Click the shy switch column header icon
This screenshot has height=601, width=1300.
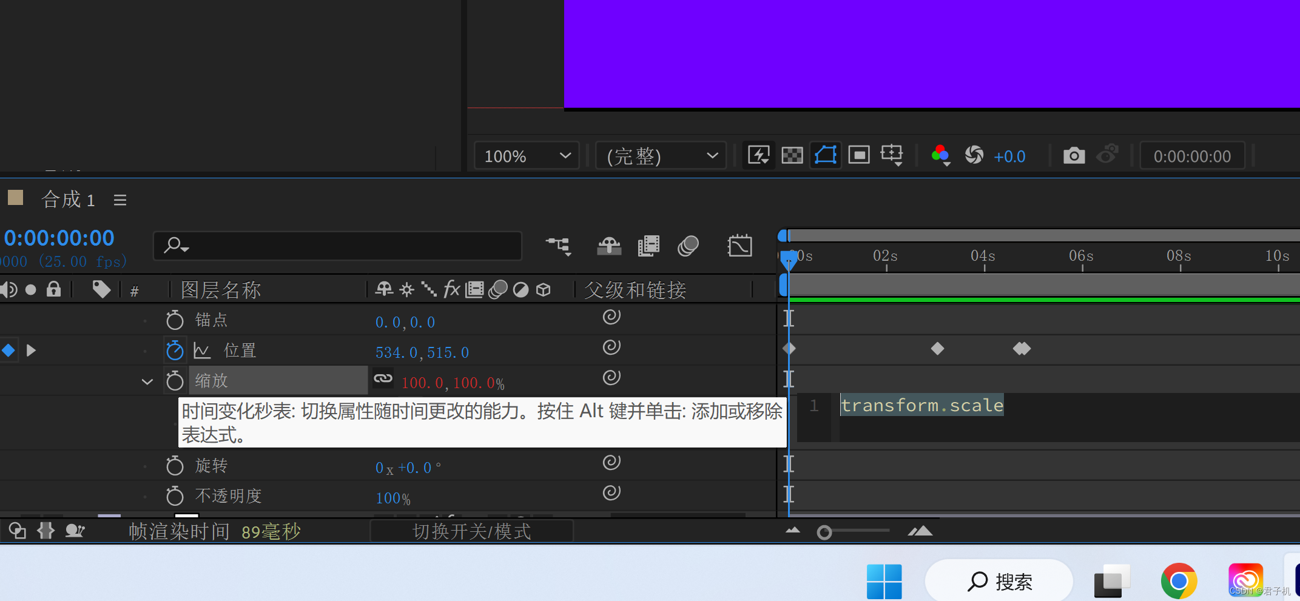(x=384, y=289)
